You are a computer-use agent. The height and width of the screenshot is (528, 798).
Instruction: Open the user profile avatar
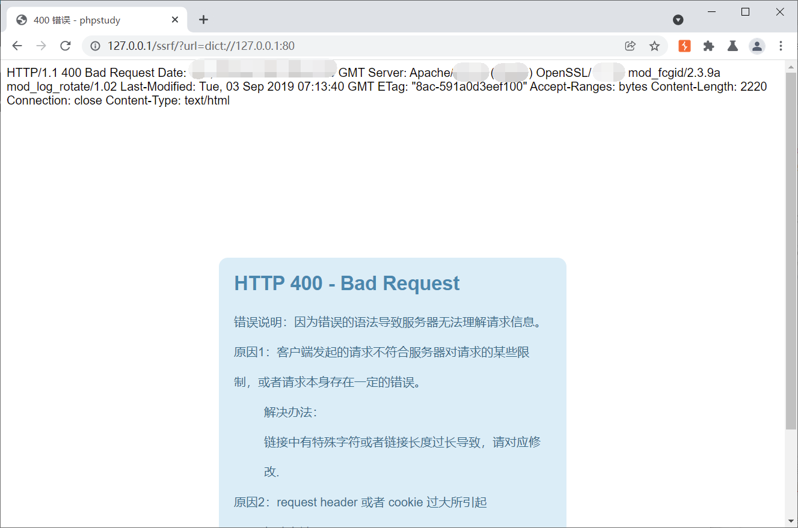pyautogui.click(x=757, y=46)
